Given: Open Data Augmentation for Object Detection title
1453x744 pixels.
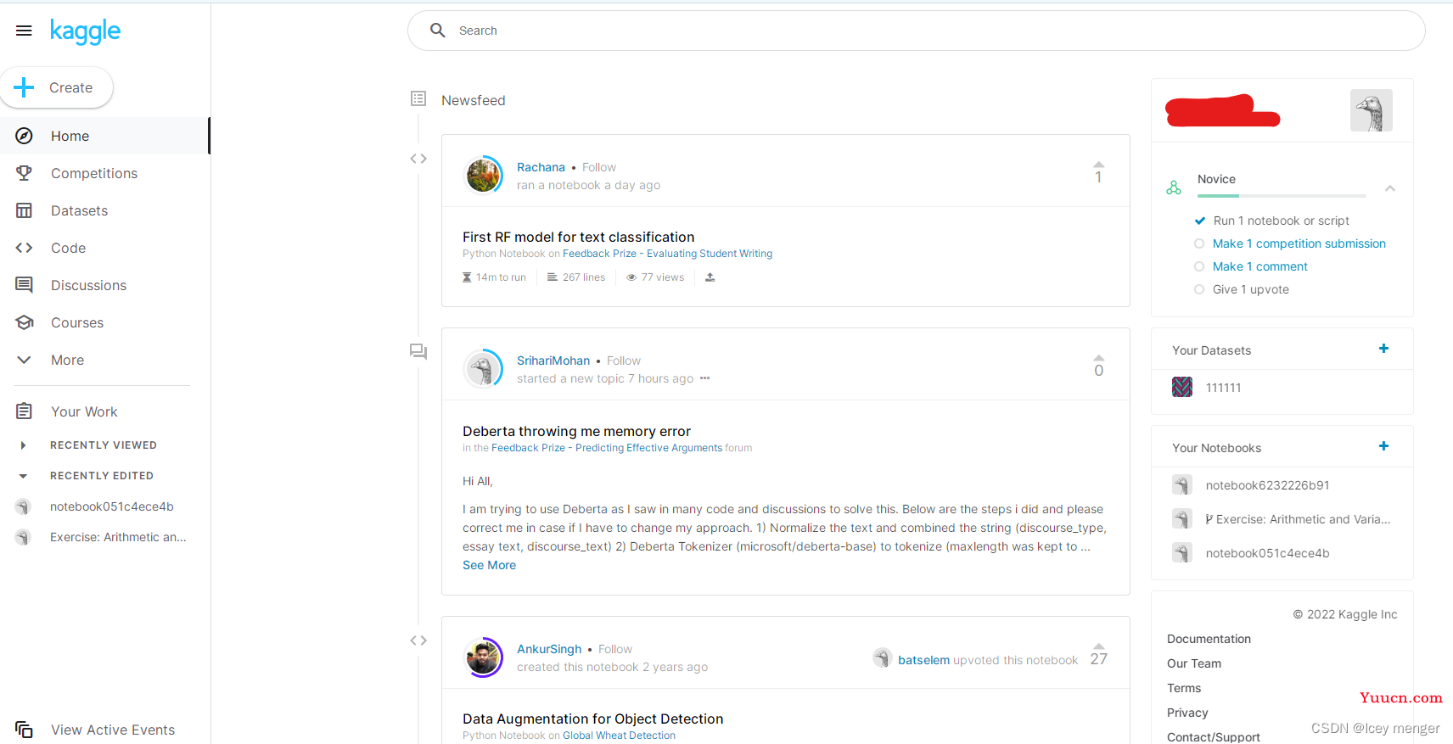Looking at the screenshot, I should point(592,719).
